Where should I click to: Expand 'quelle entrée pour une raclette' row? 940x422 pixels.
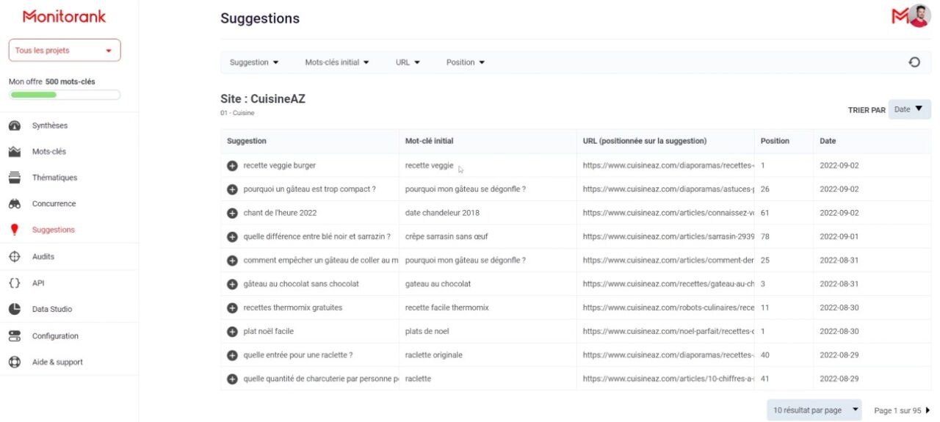click(232, 355)
